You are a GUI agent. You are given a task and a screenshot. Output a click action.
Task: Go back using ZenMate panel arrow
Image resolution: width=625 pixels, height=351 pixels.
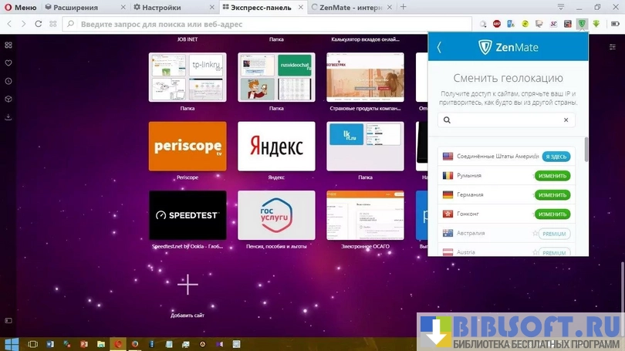[439, 47]
